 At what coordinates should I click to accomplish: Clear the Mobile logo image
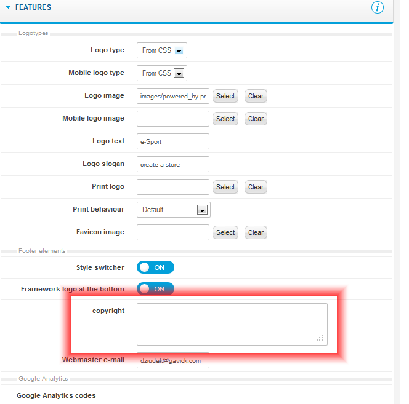point(256,119)
